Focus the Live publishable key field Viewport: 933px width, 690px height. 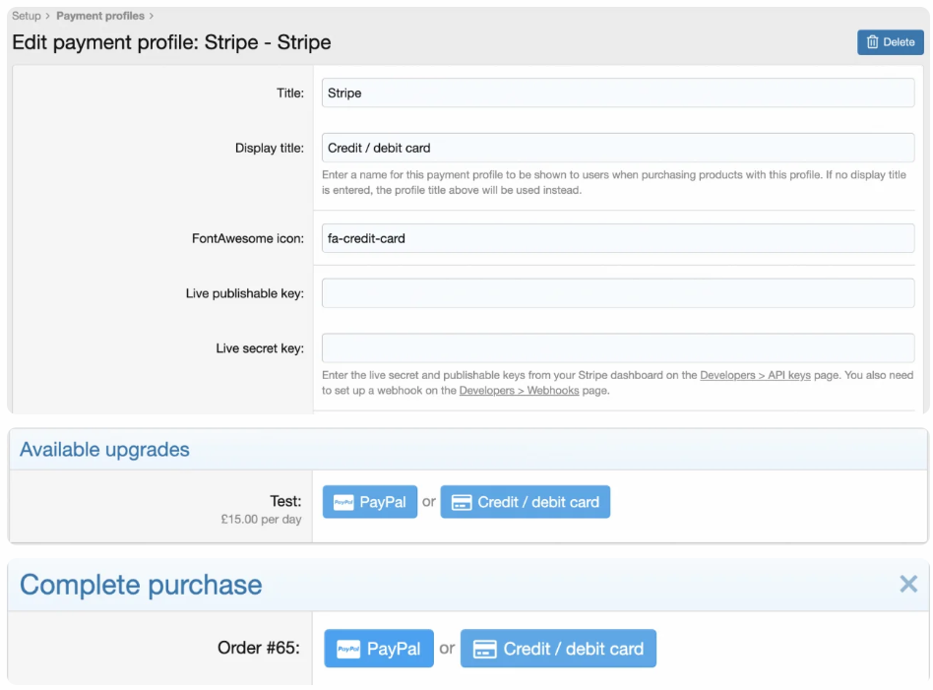click(x=618, y=293)
